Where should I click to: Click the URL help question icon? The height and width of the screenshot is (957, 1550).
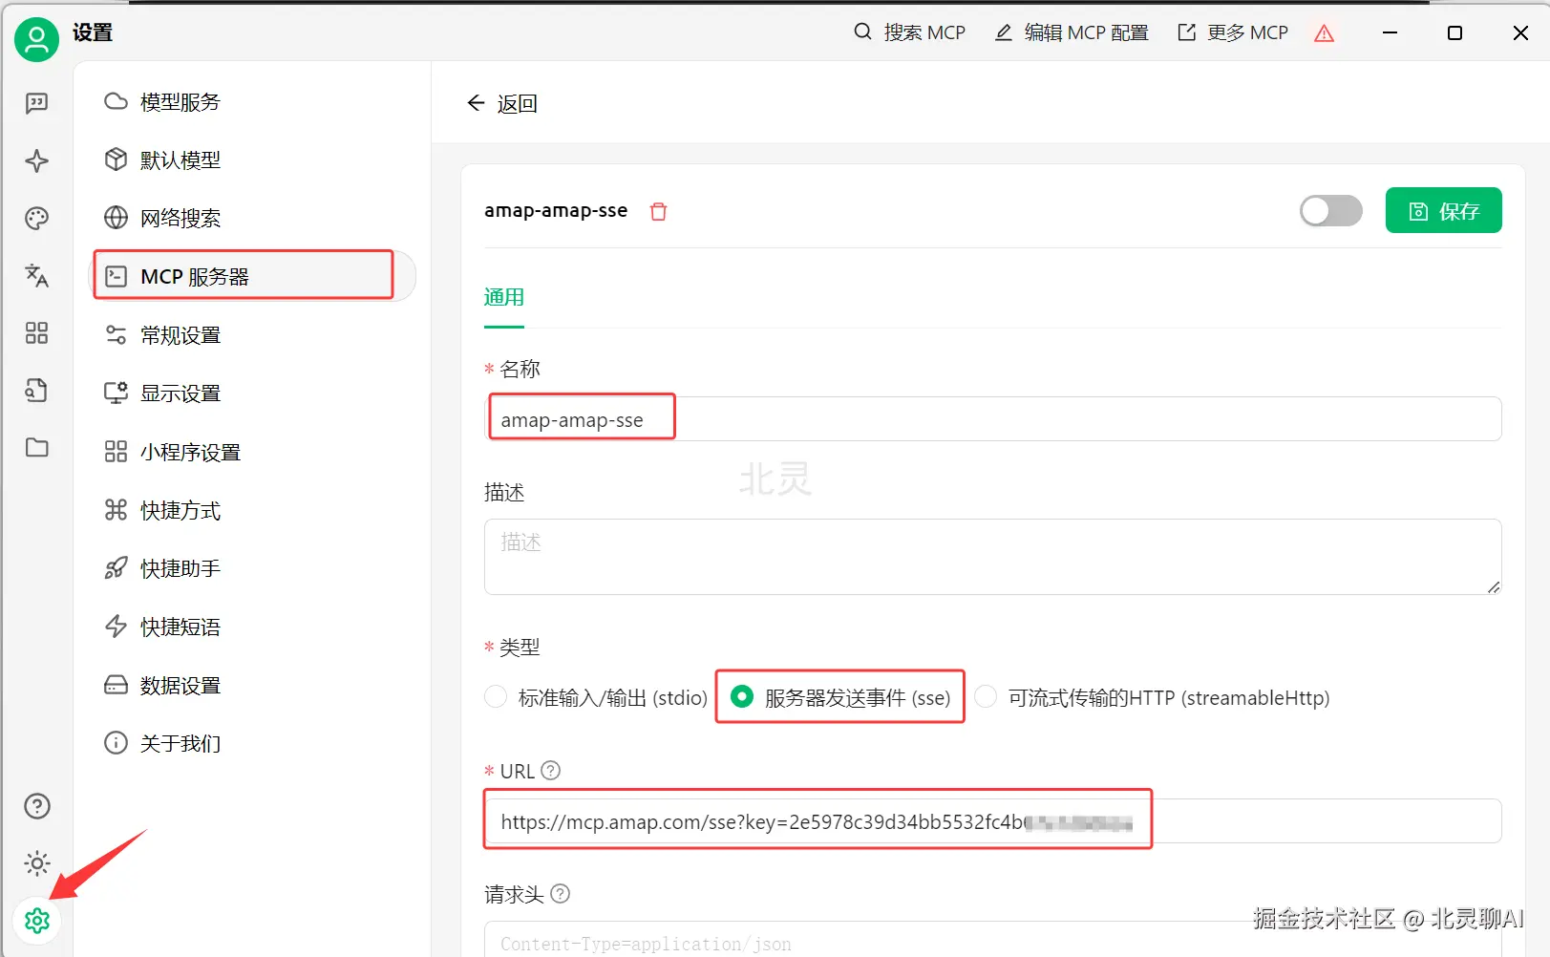(x=551, y=770)
